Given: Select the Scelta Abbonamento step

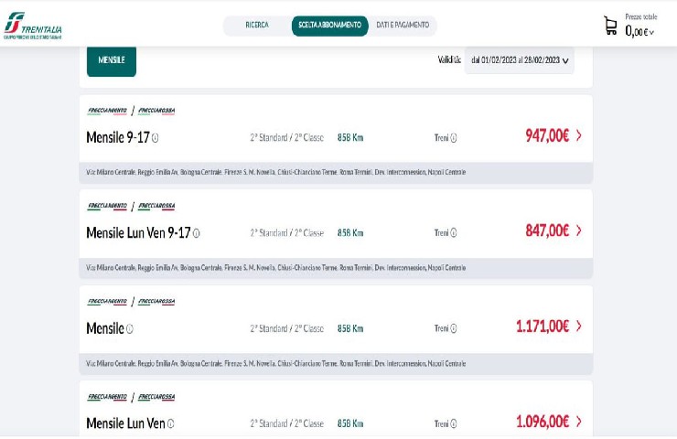Looking at the screenshot, I should click(330, 26).
